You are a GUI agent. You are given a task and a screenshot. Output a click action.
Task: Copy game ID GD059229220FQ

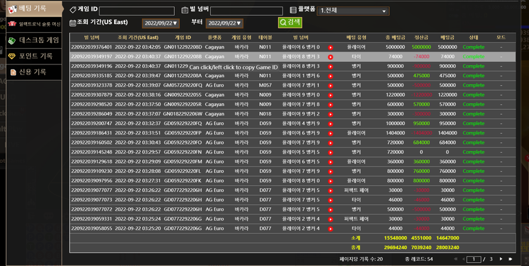coord(183,123)
